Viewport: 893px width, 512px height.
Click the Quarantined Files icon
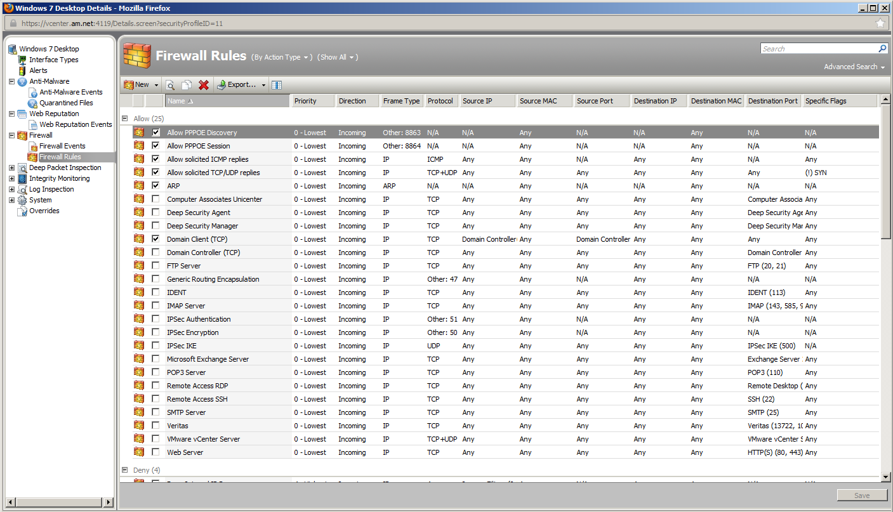point(32,103)
